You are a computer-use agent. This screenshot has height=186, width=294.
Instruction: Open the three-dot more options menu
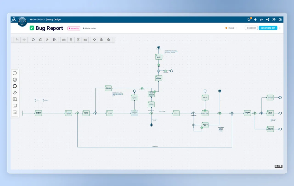(280, 28)
